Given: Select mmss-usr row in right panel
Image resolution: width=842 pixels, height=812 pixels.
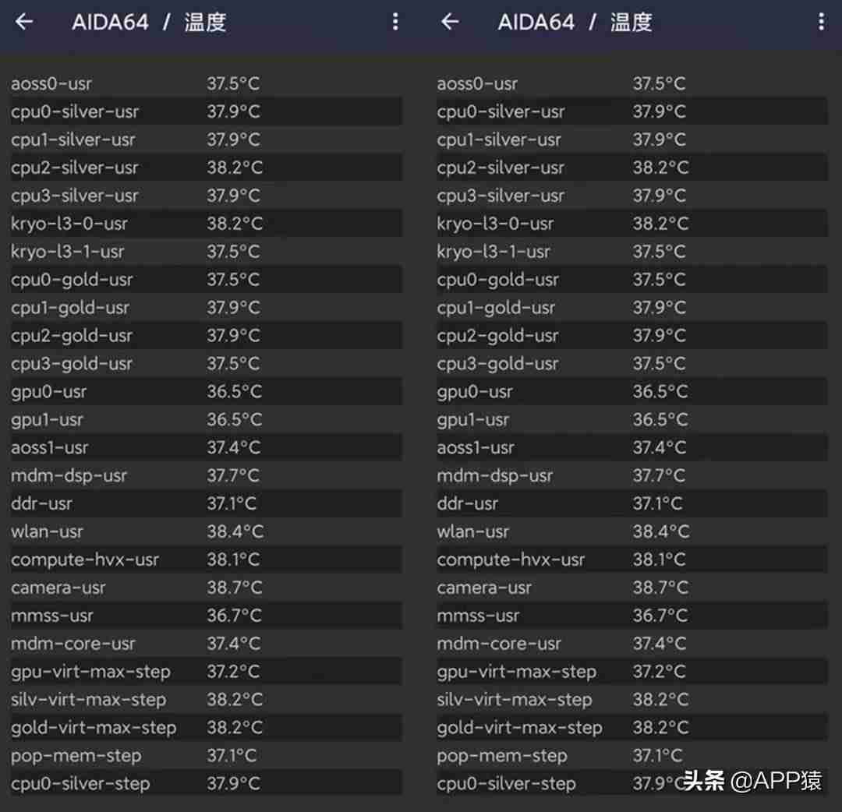Looking at the screenshot, I should tap(631, 615).
